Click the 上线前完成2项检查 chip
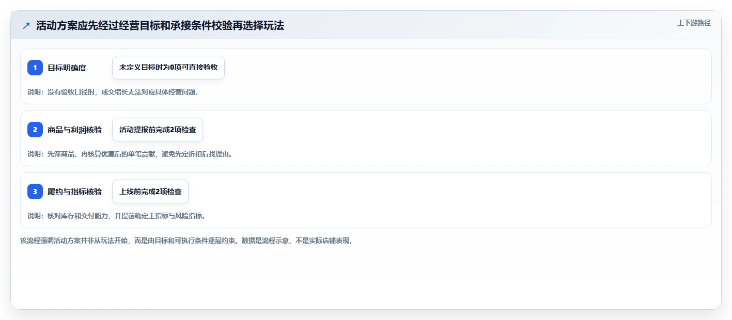Viewport: 732px width, 320px height. (x=150, y=191)
